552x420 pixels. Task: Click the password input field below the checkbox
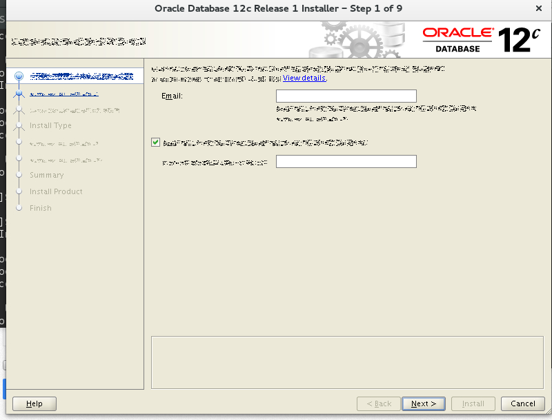click(x=346, y=162)
